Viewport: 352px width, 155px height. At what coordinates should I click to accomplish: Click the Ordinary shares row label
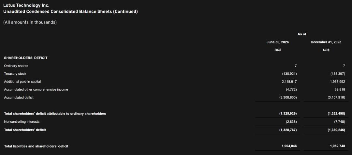16,66
